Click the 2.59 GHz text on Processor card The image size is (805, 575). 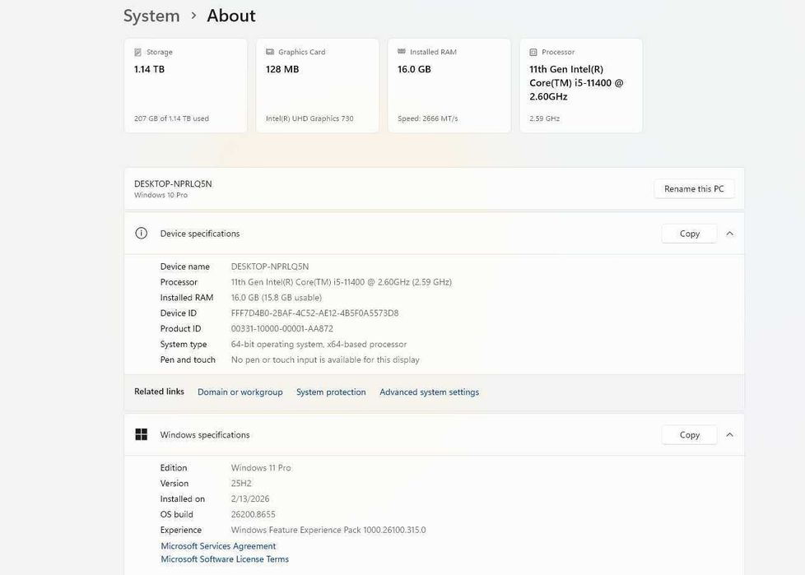point(545,118)
